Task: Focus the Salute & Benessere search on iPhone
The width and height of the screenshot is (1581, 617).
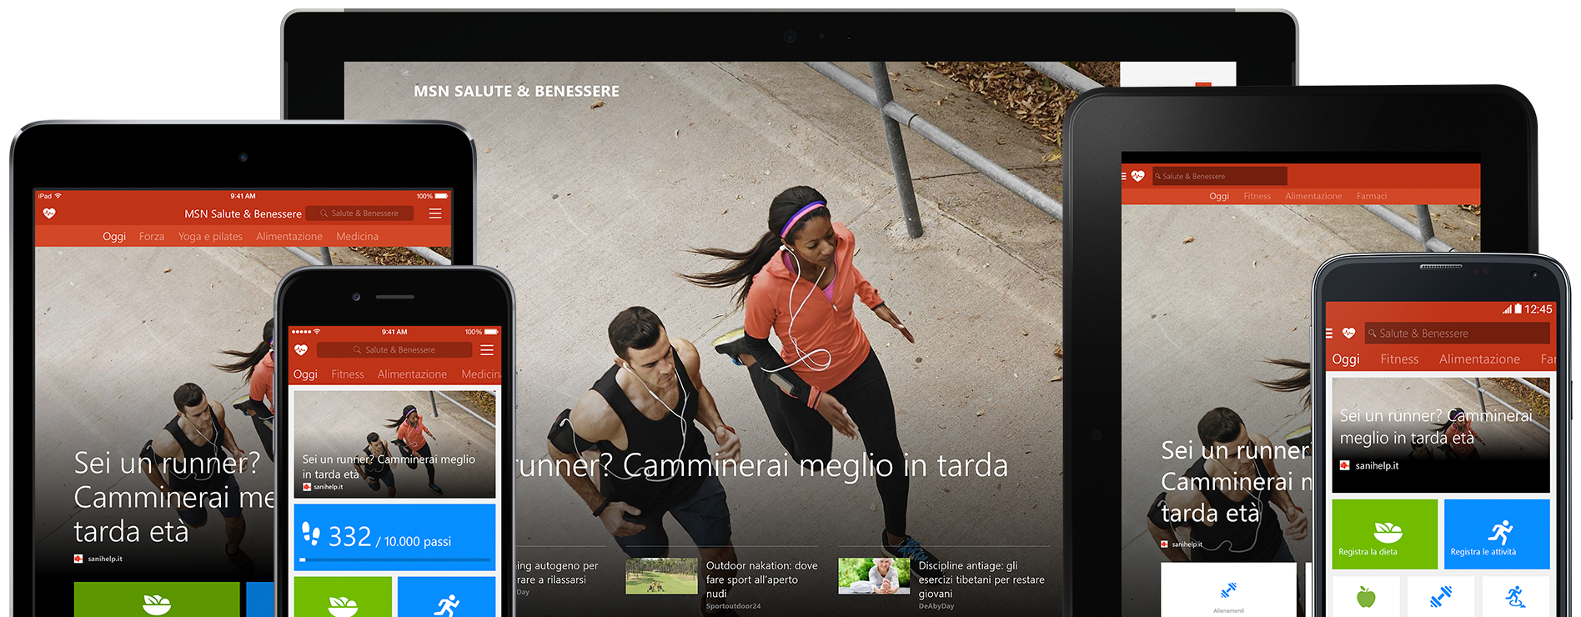Action: [x=394, y=350]
